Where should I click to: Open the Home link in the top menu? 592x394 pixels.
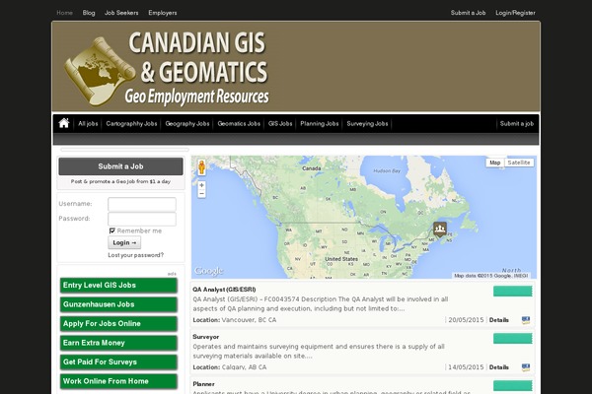pyautogui.click(x=64, y=13)
